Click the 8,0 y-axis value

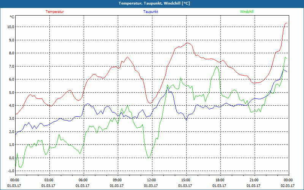[11, 53]
